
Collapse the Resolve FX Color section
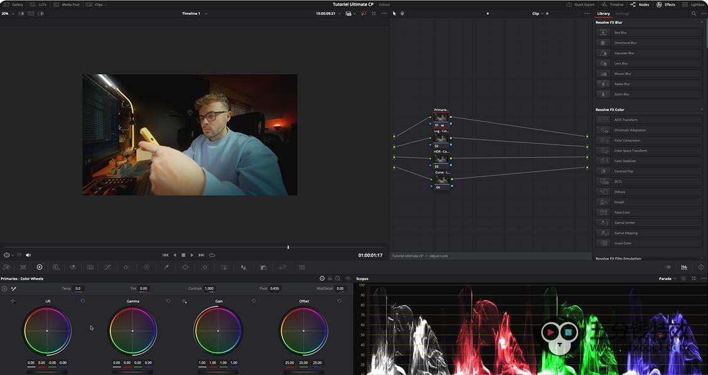(702, 110)
